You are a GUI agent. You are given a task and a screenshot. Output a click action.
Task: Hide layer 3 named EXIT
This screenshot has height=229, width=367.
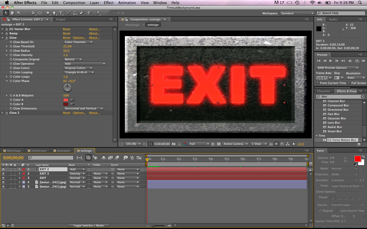click(x=3, y=178)
